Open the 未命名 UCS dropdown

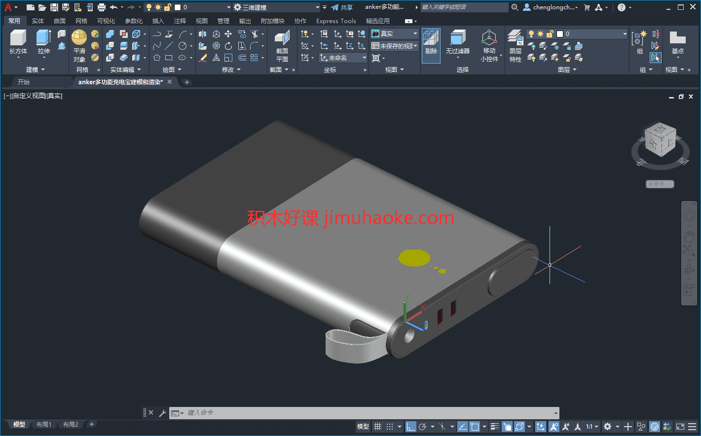coord(343,58)
